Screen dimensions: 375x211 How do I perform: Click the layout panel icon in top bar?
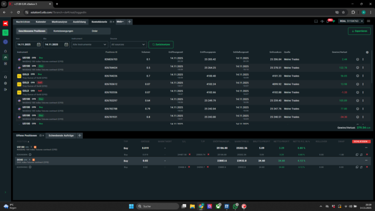point(316,21)
